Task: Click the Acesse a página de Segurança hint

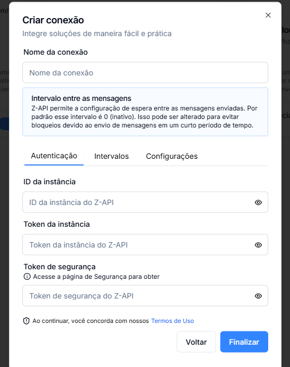Action: (x=96, y=277)
